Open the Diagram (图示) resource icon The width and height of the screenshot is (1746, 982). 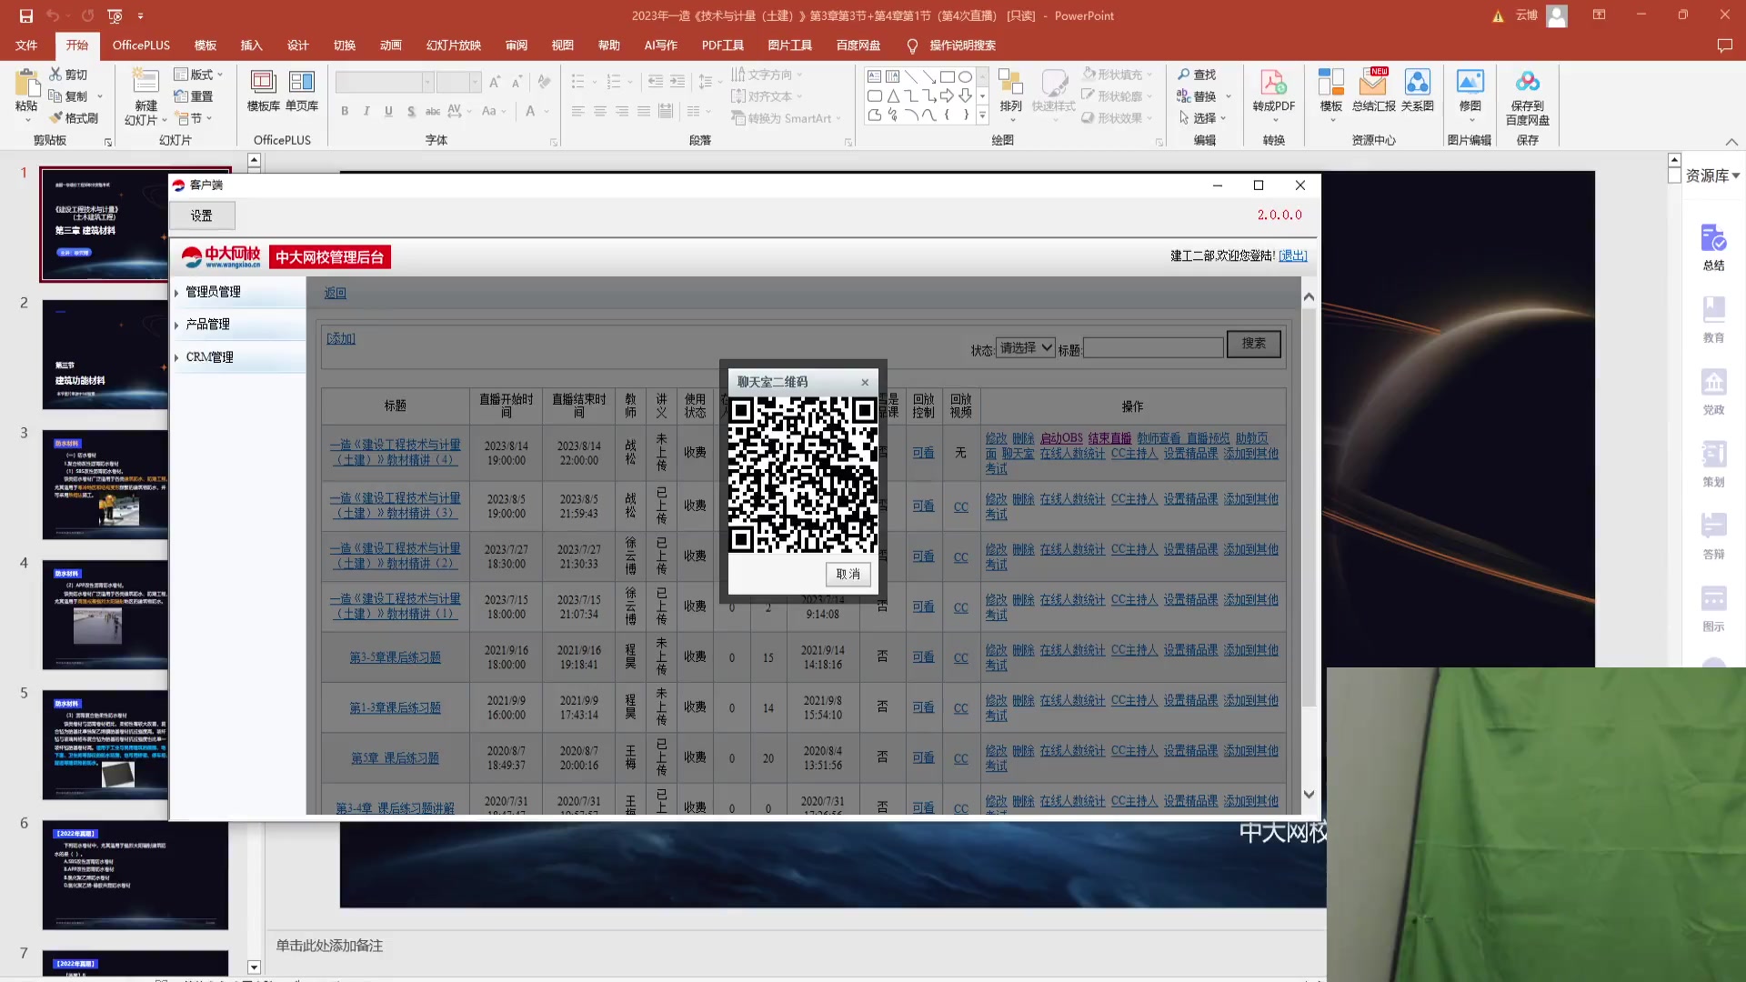1713,599
